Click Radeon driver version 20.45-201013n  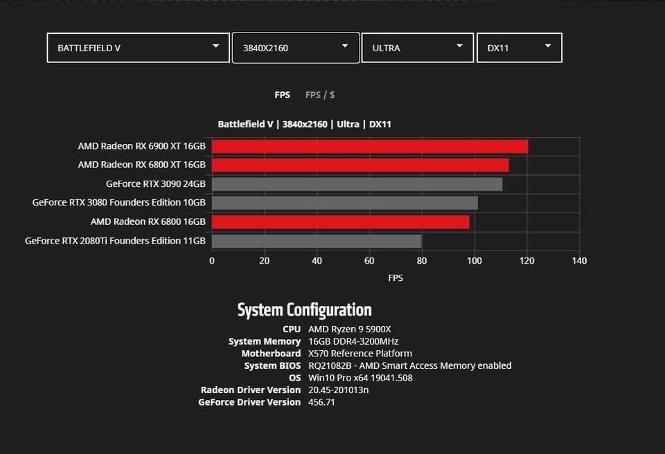(339, 390)
